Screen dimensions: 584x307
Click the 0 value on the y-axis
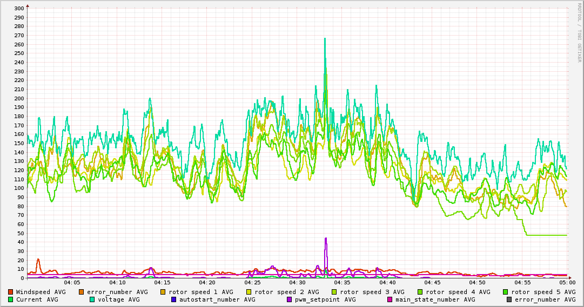coord(22,278)
